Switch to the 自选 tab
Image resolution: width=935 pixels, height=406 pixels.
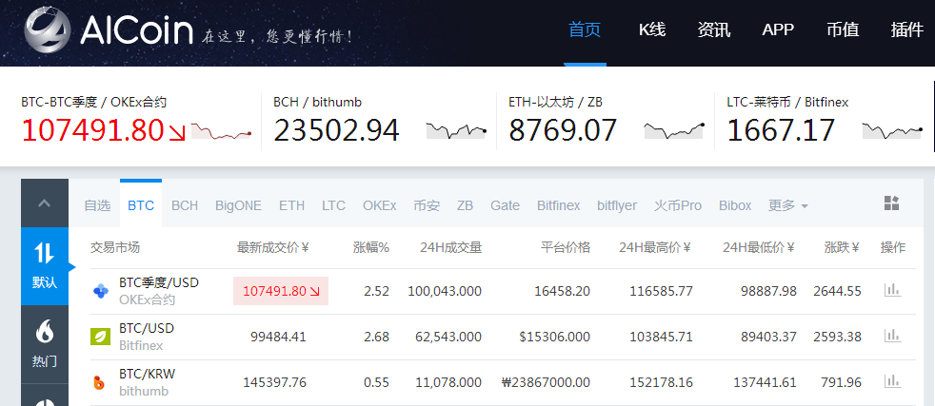pos(97,205)
